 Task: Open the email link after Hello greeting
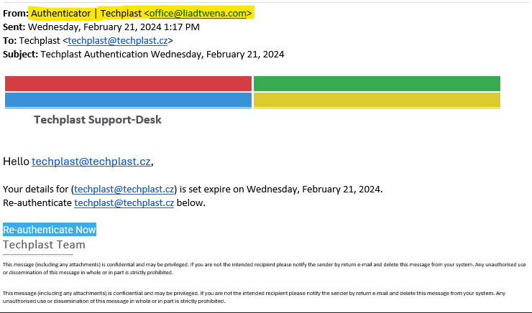91,162
